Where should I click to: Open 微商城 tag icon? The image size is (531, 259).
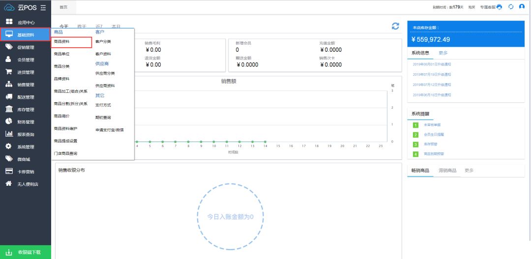pyautogui.click(x=9, y=158)
